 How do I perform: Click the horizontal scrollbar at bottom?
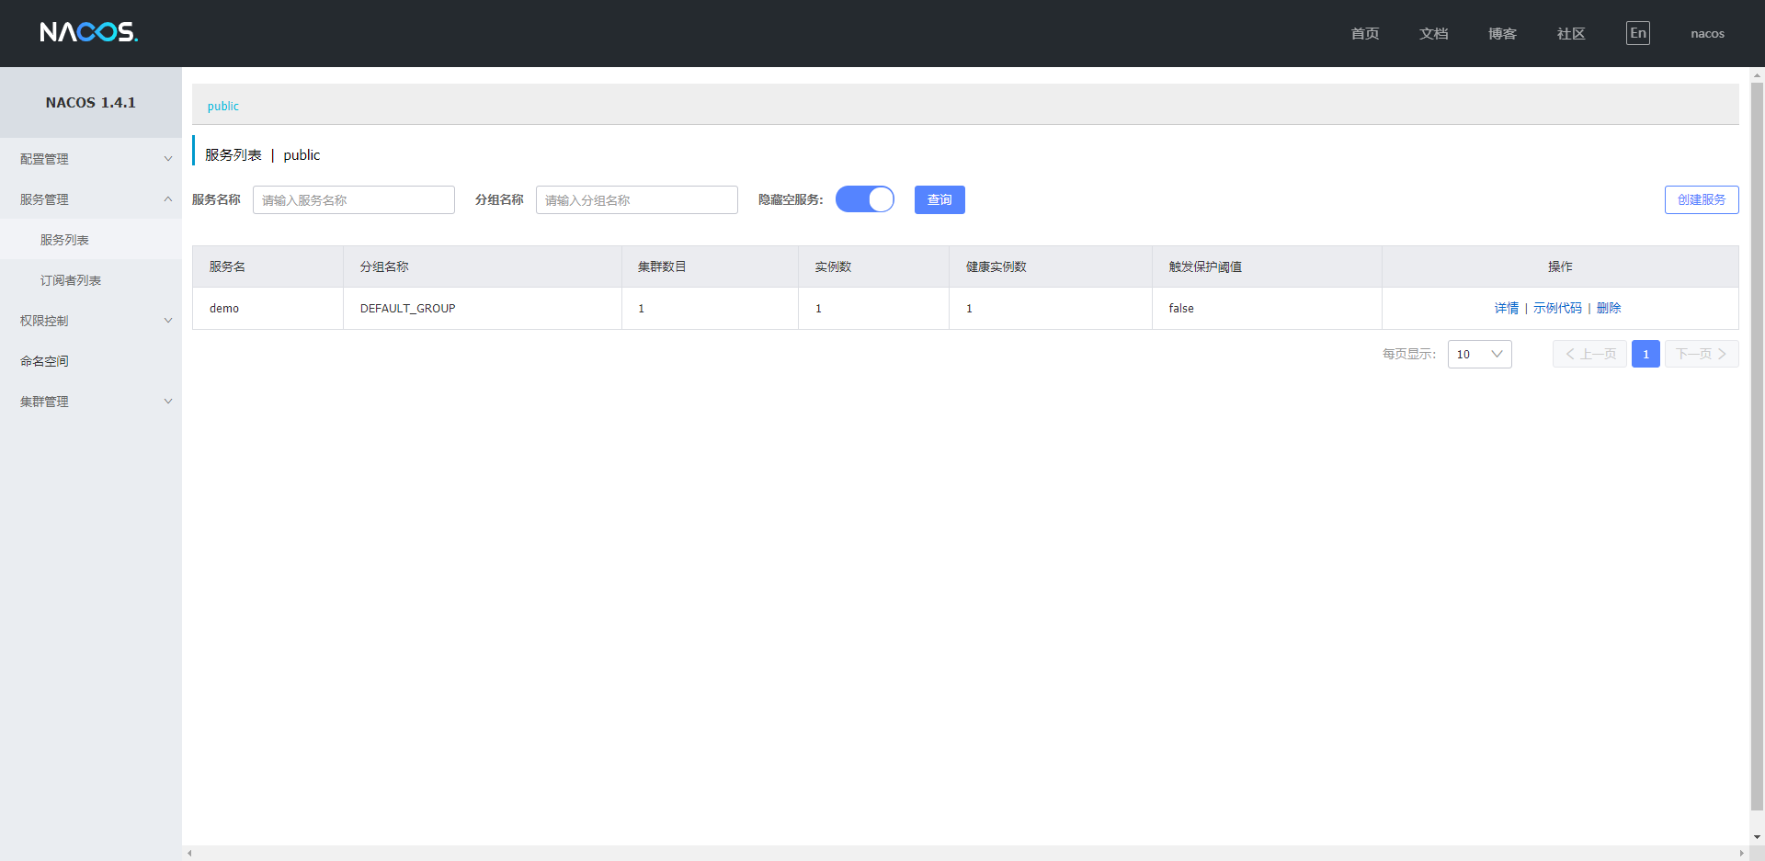click(x=965, y=853)
